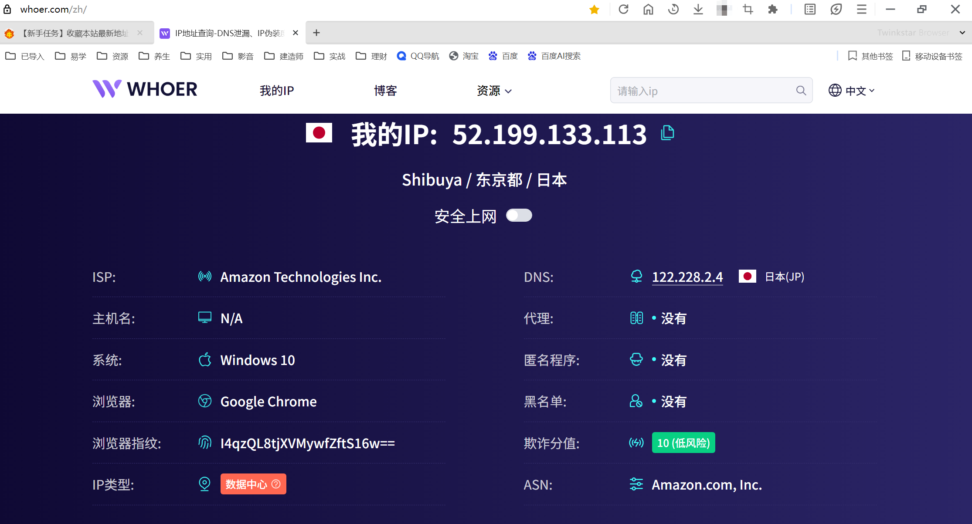Open the 影音 bookmarks folder
The width and height of the screenshot is (972, 524).
pos(238,56)
